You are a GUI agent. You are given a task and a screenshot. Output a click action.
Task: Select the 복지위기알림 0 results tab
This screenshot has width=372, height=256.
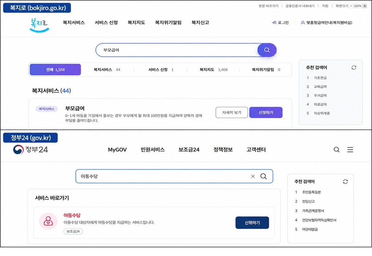(x=266, y=70)
